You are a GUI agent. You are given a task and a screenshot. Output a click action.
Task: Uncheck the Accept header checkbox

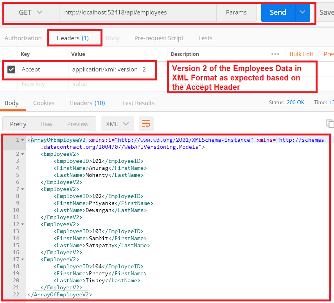[11, 69]
